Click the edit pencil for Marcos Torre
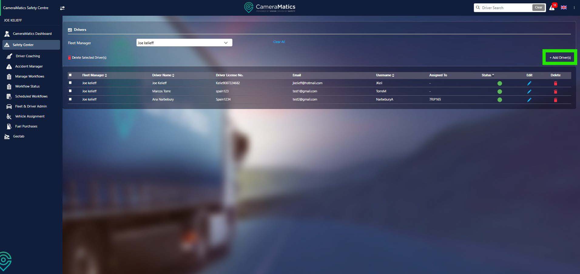This screenshot has width=580, height=274. point(529,91)
